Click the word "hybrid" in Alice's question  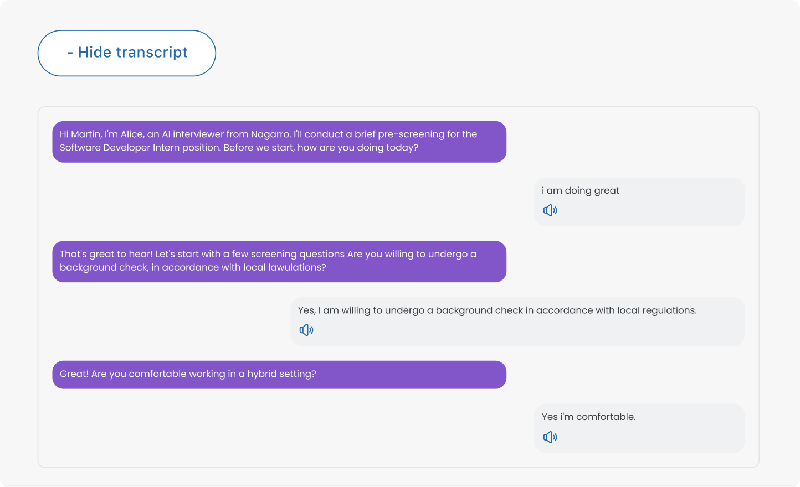261,374
